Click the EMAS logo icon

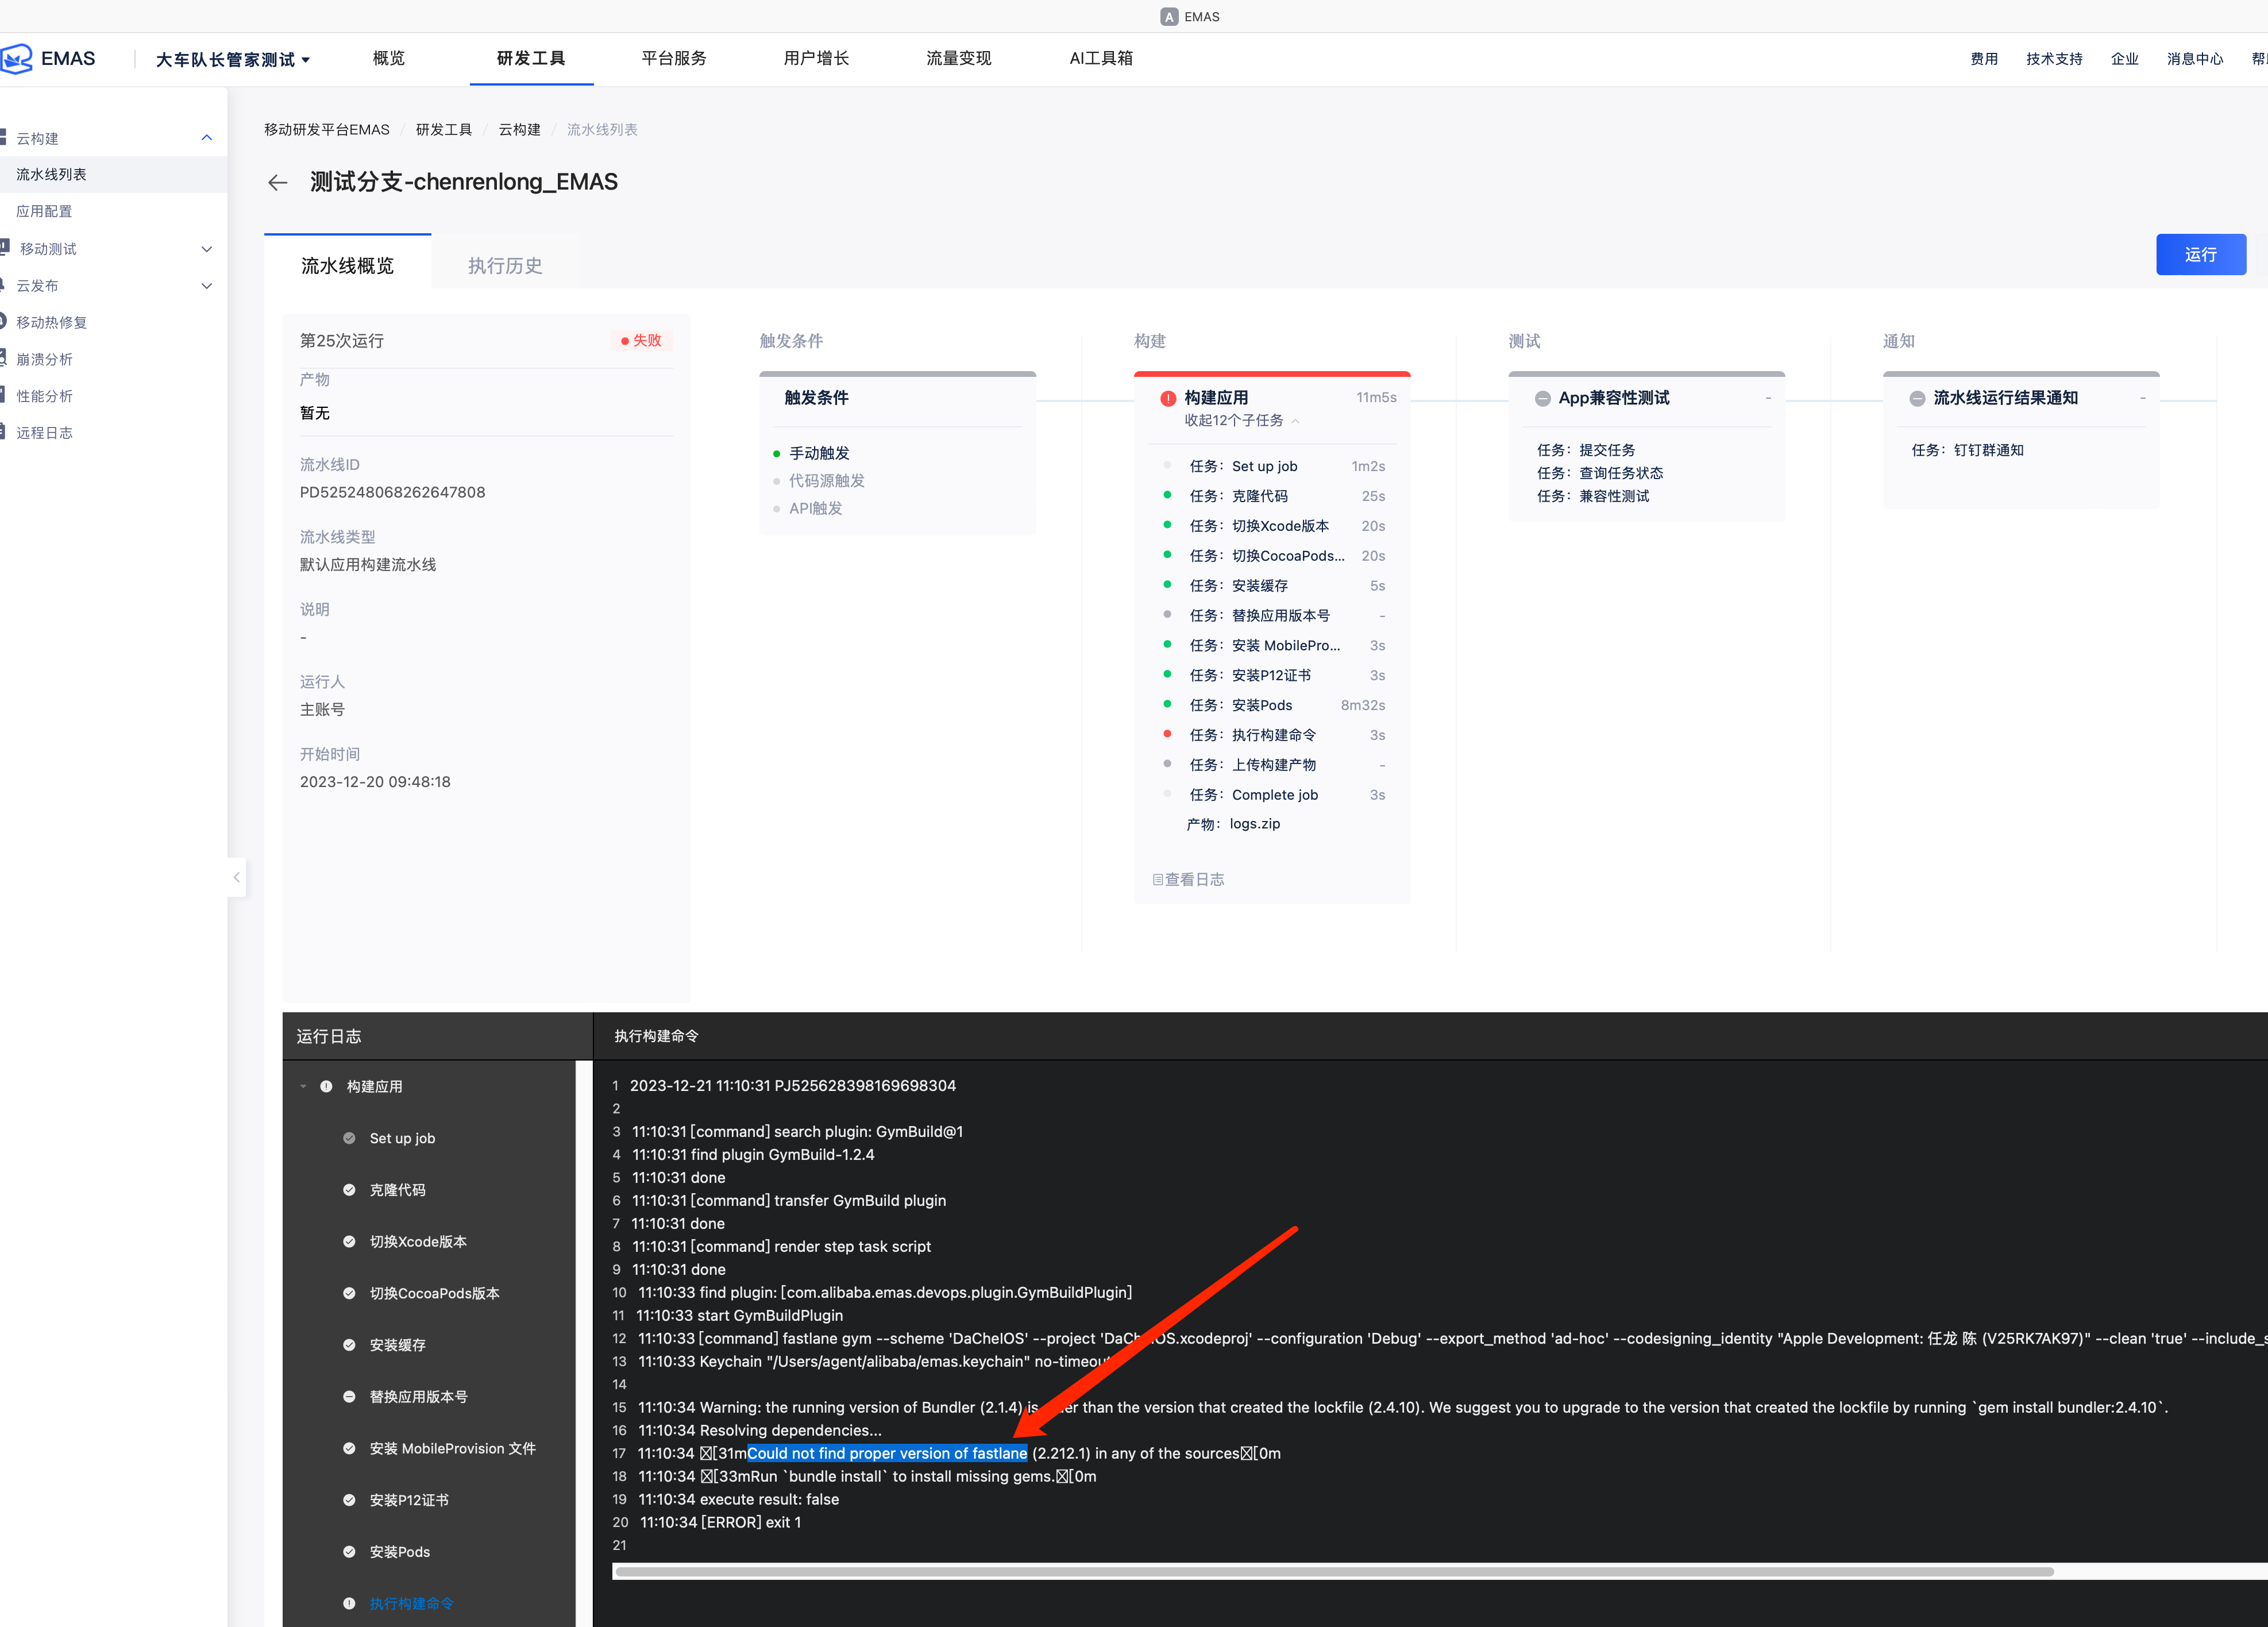(x=16, y=58)
